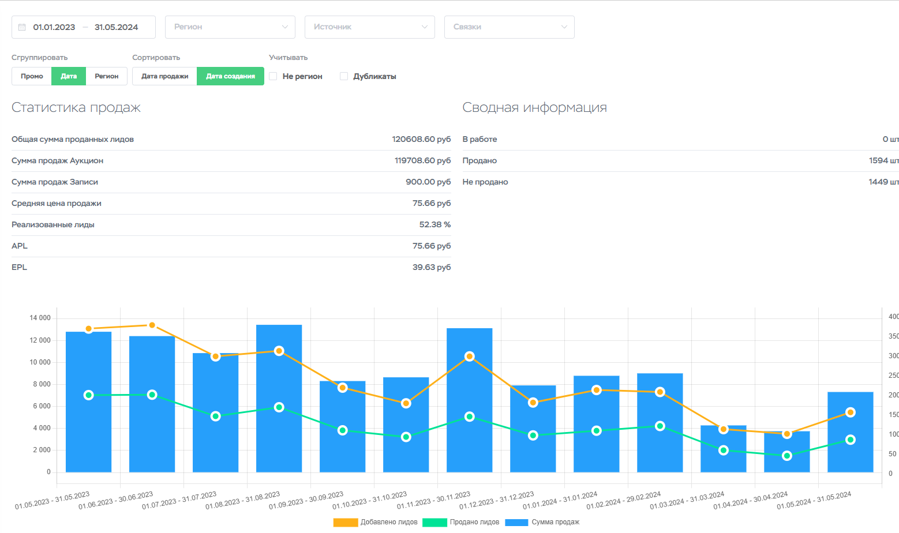Click orange added-leads point for 01.06.2023 - 30.06.2023
The image size is (899, 533).
click(152, 325)
